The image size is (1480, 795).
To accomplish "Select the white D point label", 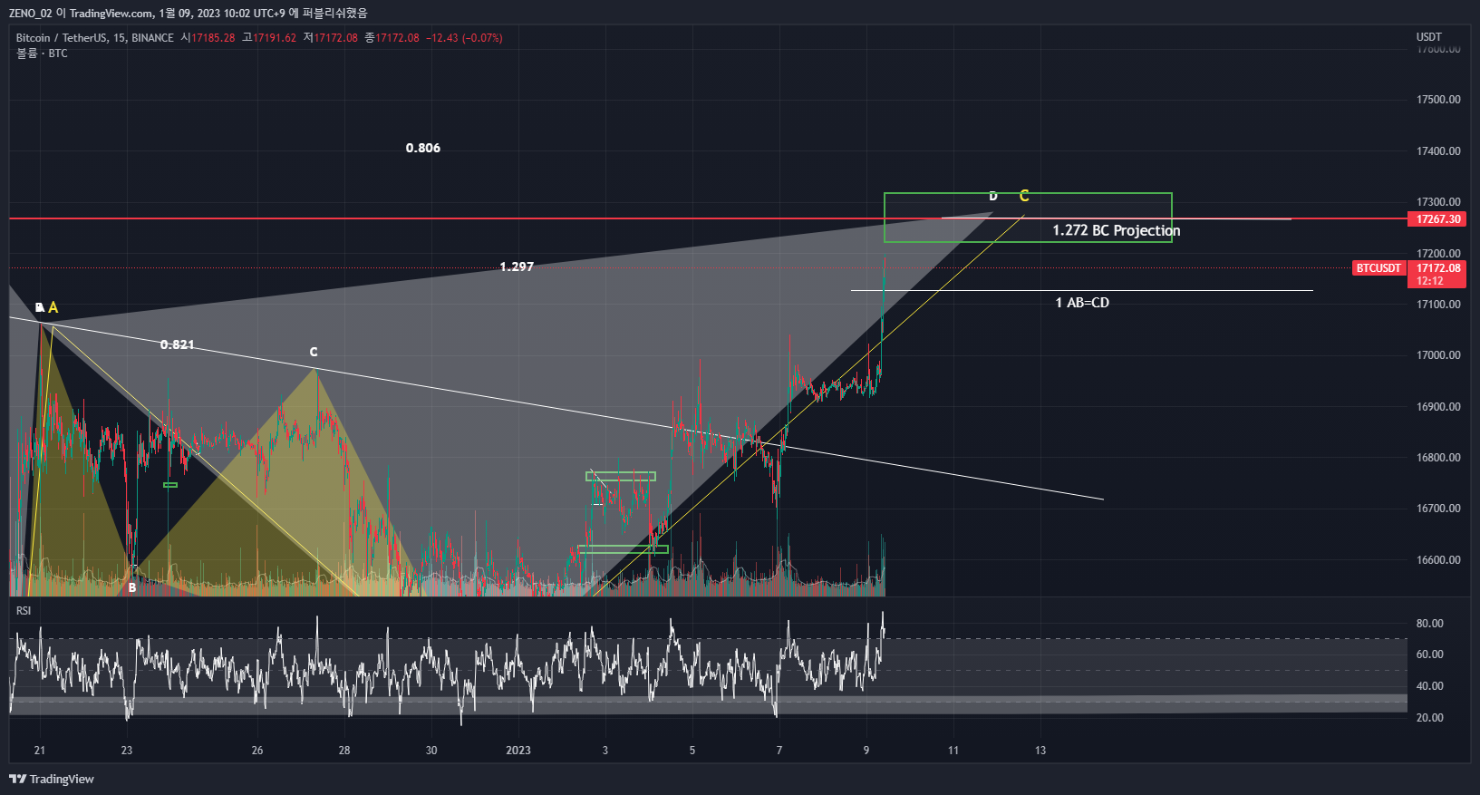I will pos(993,196).
